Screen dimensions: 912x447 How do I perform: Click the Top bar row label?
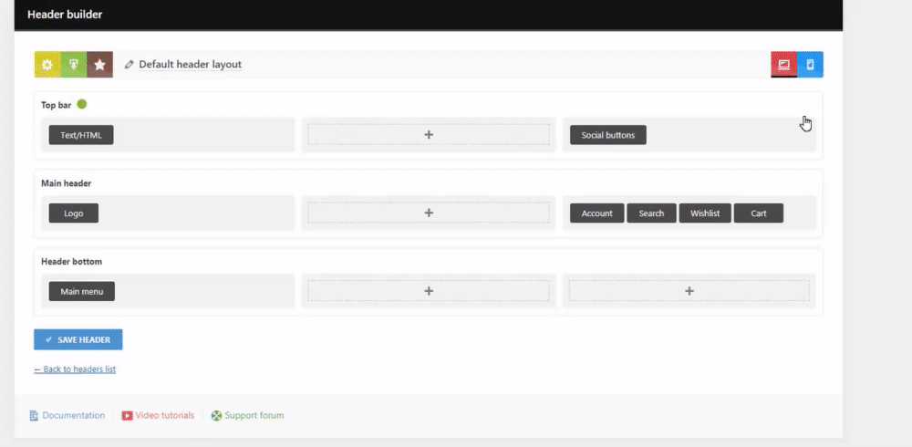point(56,105)
